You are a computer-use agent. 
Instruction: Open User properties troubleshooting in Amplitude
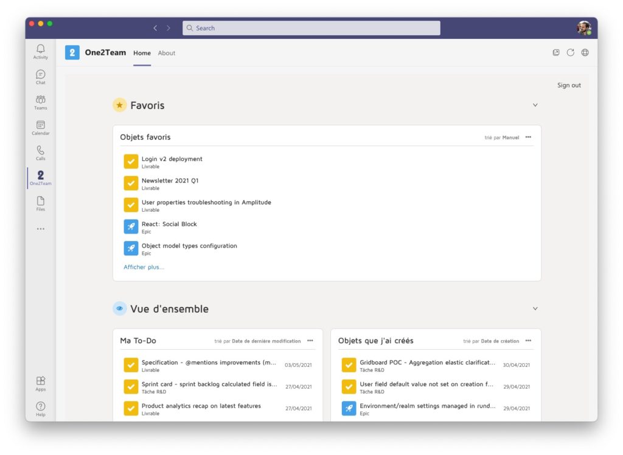click(206, 203)
